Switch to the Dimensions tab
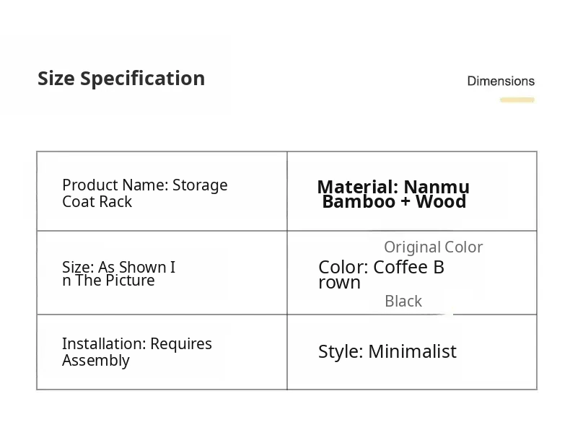This screenshot has height=422, width=570. 501,81
